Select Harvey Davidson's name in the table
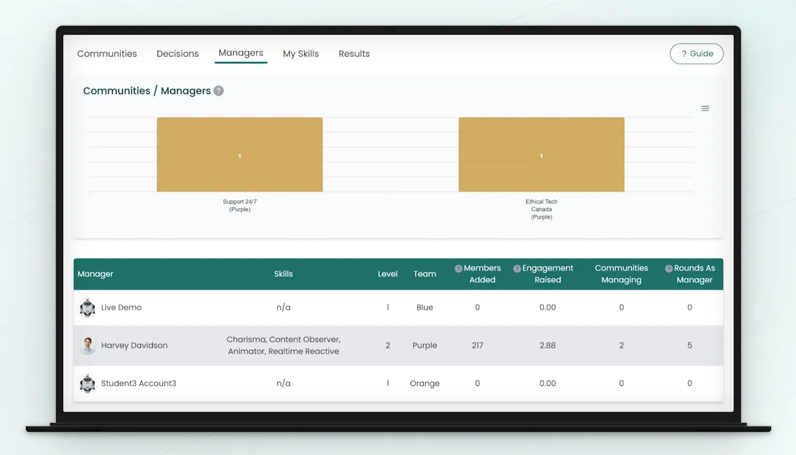The image size is (796, 455). [134, 345]
